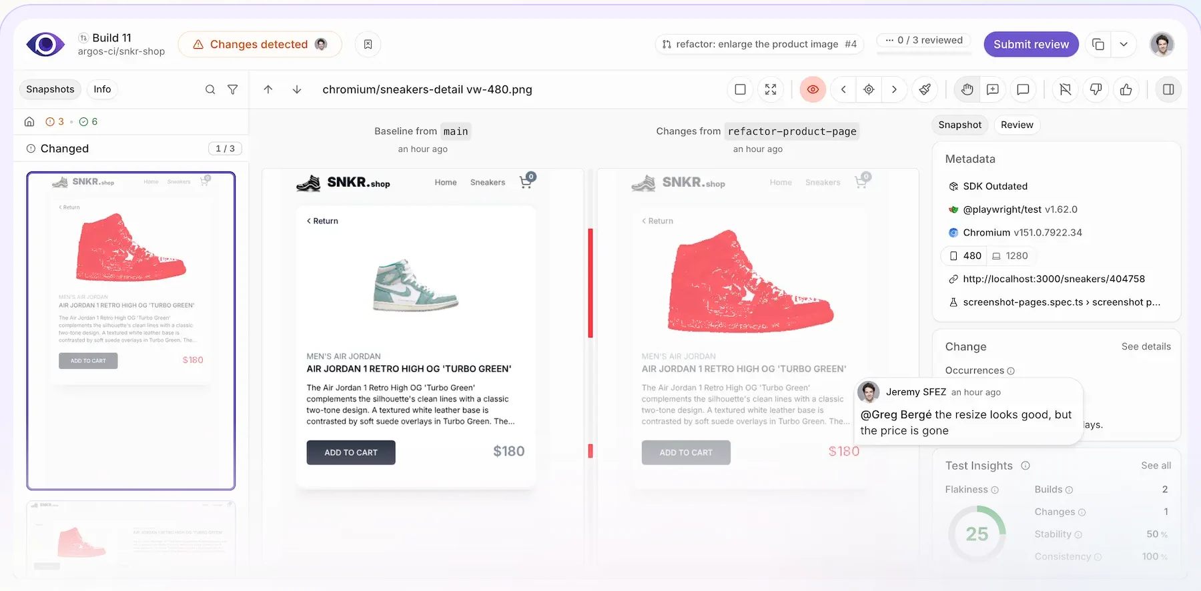1201x591 pixels.
Task: Click the Argos eye logo
Action: pyautogui.click(x=45, y=45)
